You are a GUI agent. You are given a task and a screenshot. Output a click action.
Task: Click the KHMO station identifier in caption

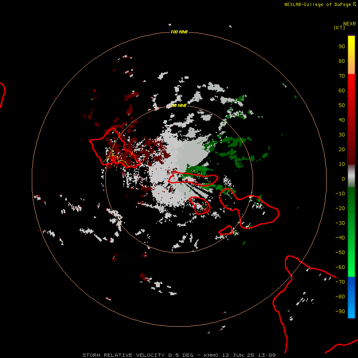[x=212, y=355]
